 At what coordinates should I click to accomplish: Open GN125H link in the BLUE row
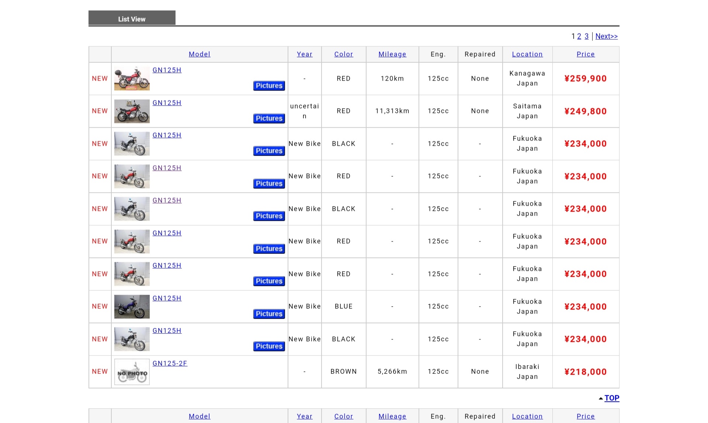(167, 298)
